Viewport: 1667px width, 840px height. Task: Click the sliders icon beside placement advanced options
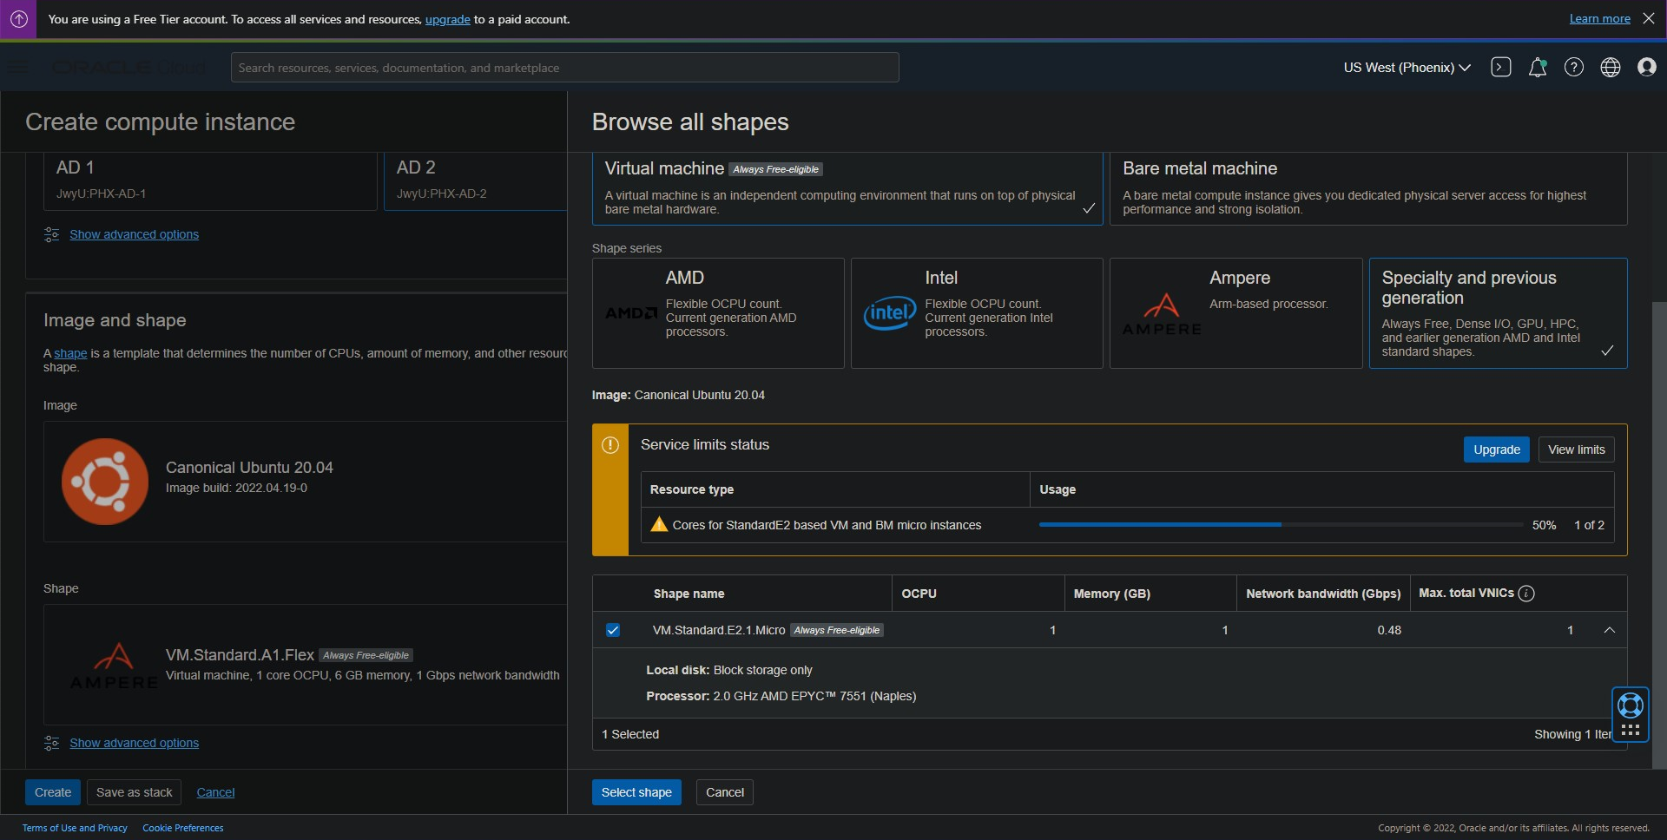click(51, 234)
